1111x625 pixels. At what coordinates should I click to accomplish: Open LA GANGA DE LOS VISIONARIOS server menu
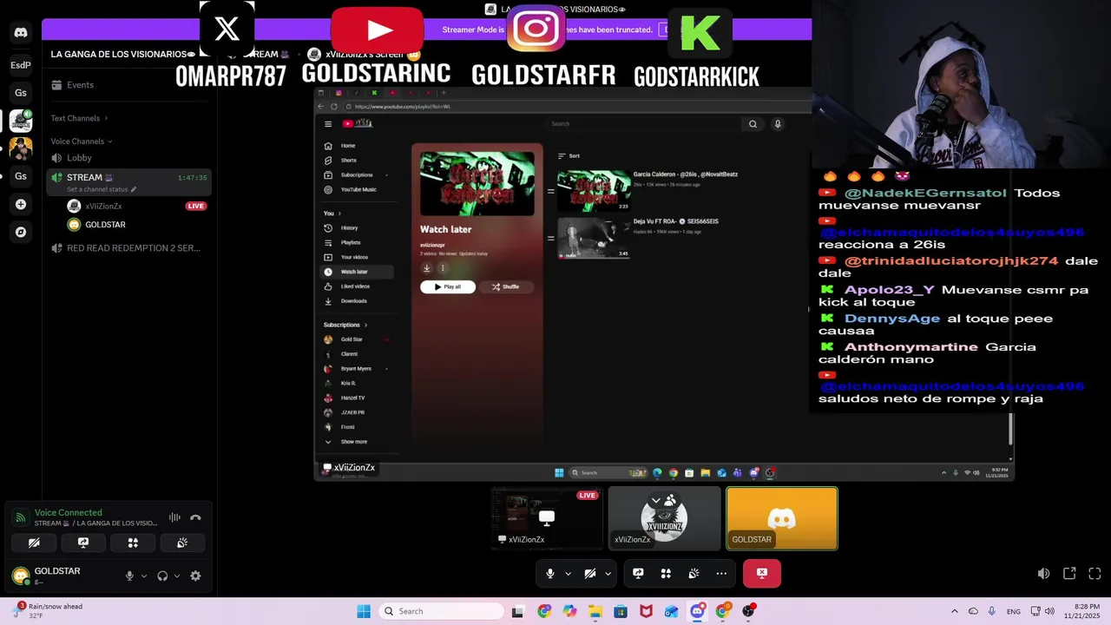tap(123, 54)
